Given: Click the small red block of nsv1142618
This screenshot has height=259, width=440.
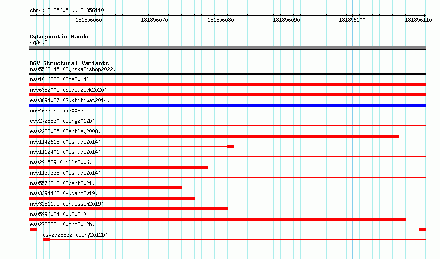Looking at the screenshot, I should click(231, 147).
